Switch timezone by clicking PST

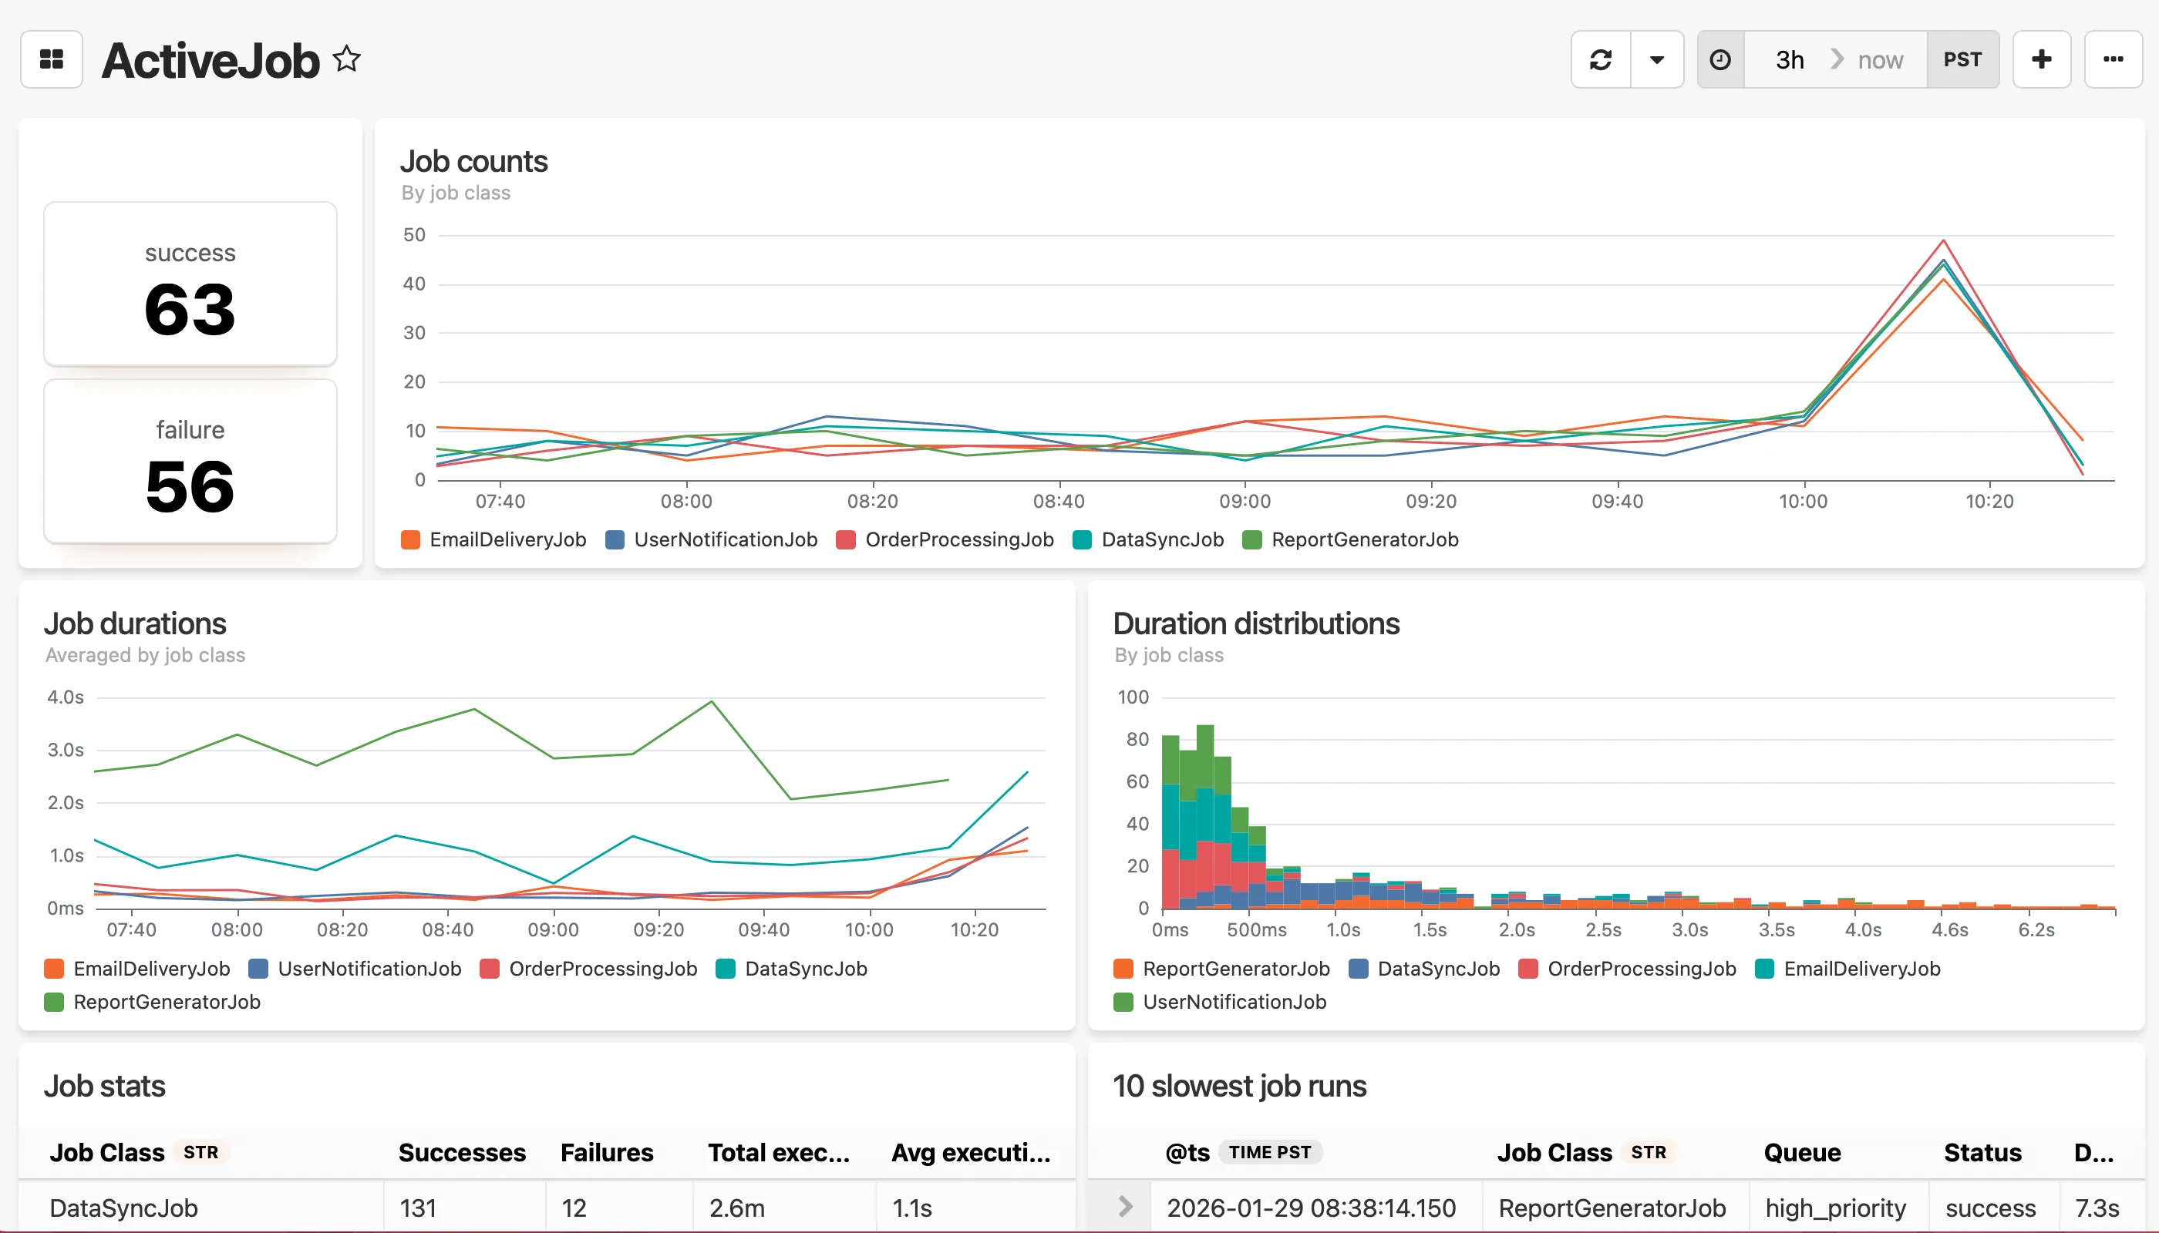(x=1962, y=59)
